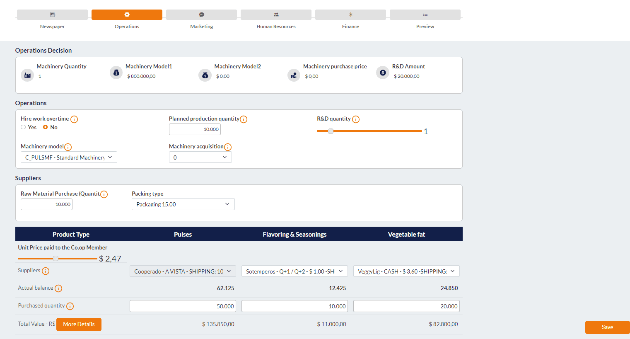Select No for hire work overtime

click(46, 127)
